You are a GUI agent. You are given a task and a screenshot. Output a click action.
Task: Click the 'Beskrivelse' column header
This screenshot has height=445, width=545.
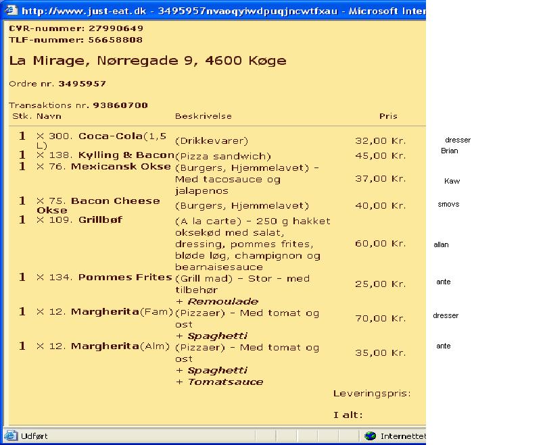click(204, 116)
